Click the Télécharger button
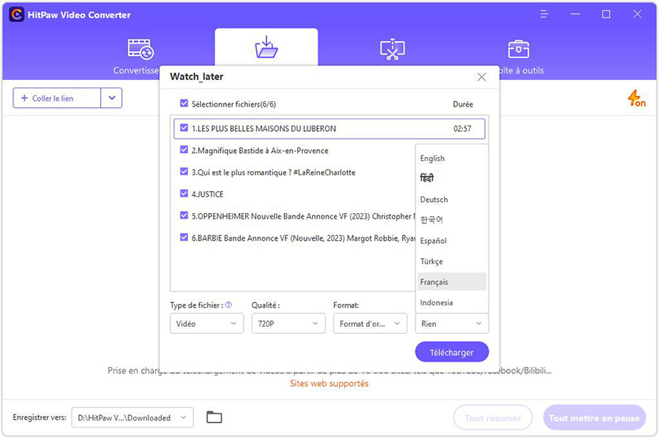659x438 pixels. pos(452,352)
